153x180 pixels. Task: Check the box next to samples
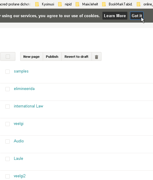(x=8, y=72)
